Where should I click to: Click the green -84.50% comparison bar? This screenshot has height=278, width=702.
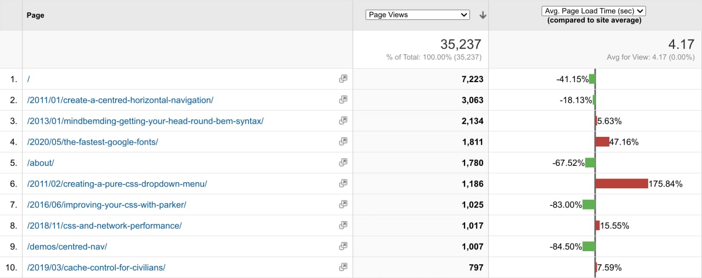(x=588, y=247)
